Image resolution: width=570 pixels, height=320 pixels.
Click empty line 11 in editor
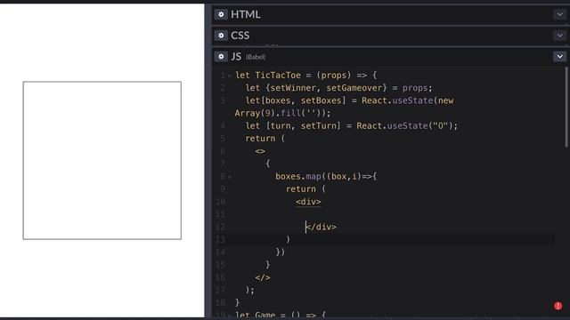tap(395, 214)
